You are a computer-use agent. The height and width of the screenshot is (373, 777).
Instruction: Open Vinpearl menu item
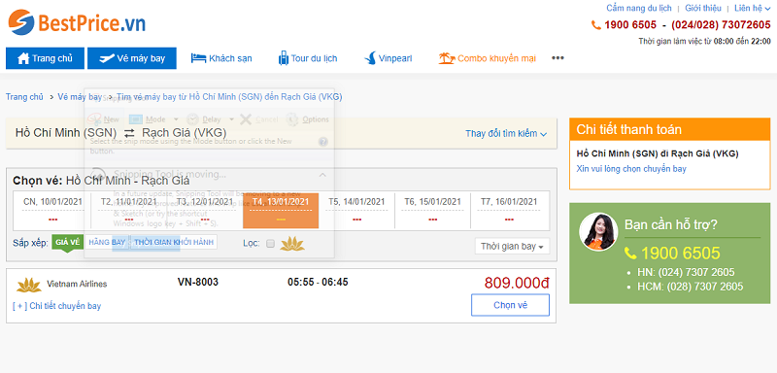(x=388, y=58)
